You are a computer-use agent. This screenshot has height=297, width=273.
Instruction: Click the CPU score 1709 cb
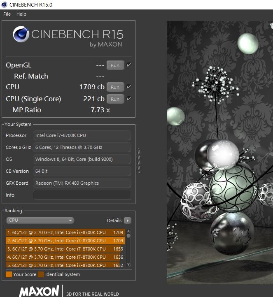coord(92,87)
